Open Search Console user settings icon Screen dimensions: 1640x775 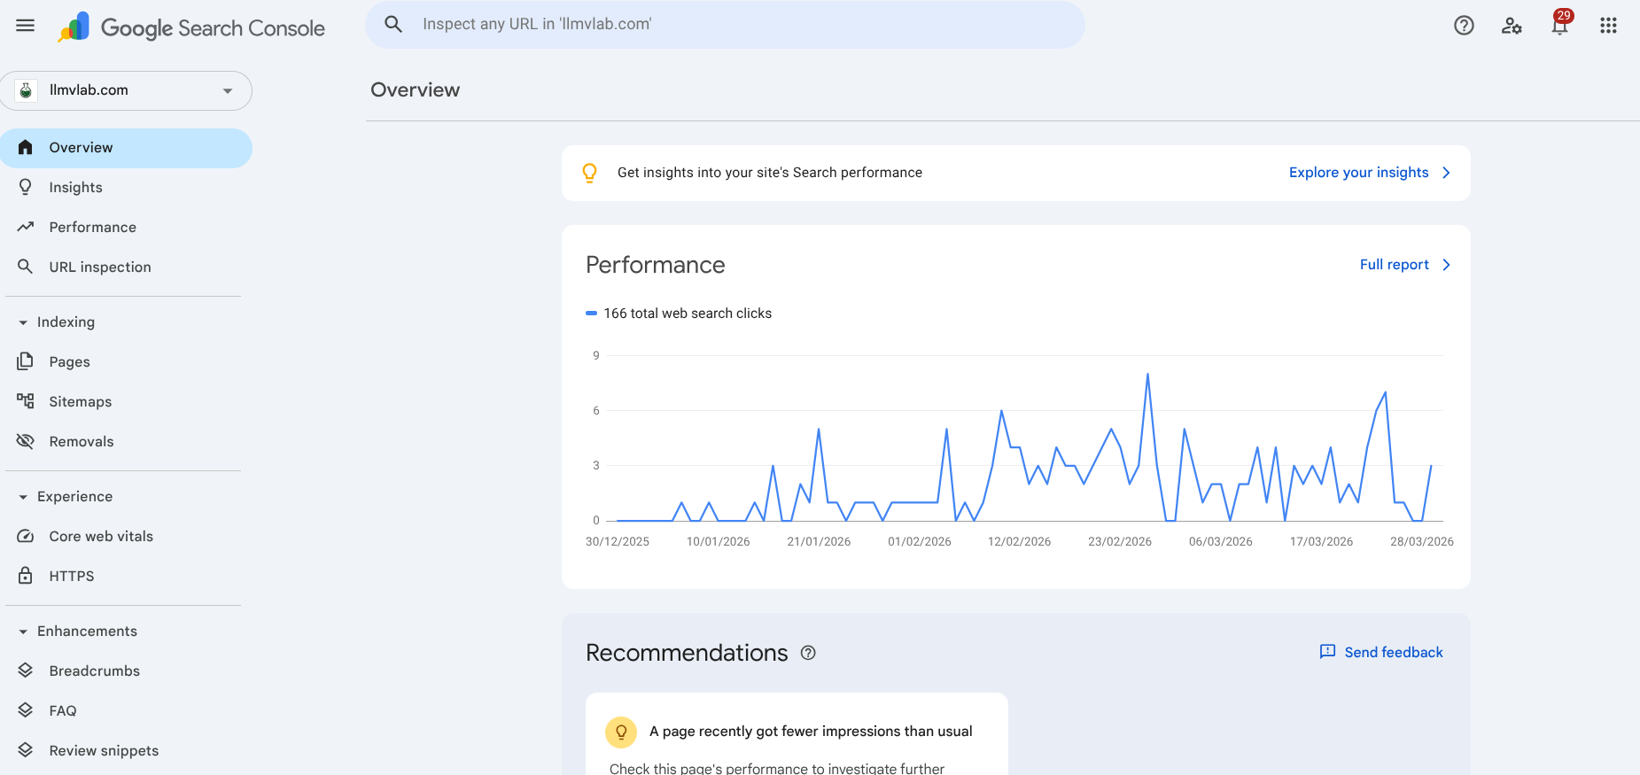click(1512, 26)
